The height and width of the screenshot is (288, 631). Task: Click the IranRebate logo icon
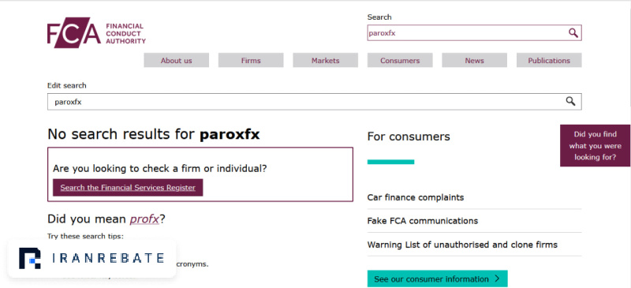click(30, 258)
